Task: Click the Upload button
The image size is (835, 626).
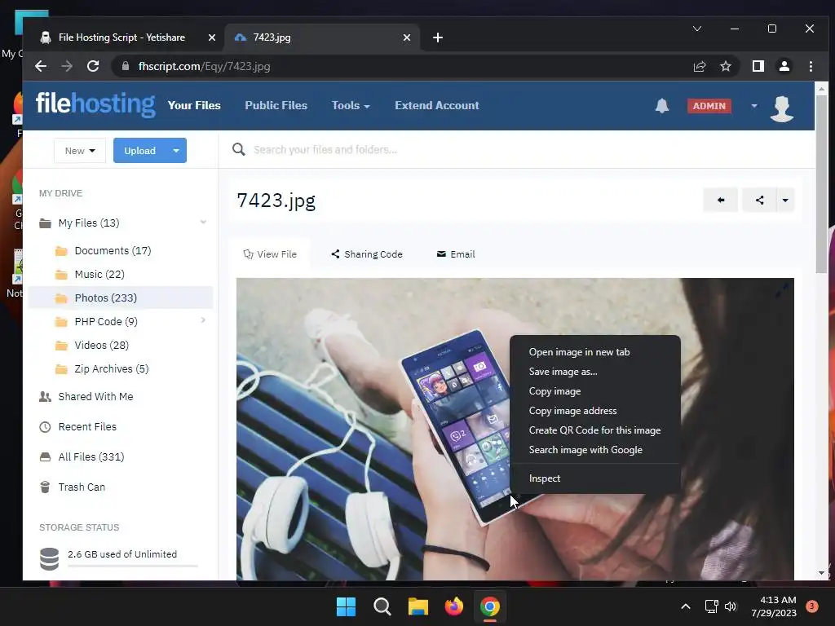Action: 140,151
